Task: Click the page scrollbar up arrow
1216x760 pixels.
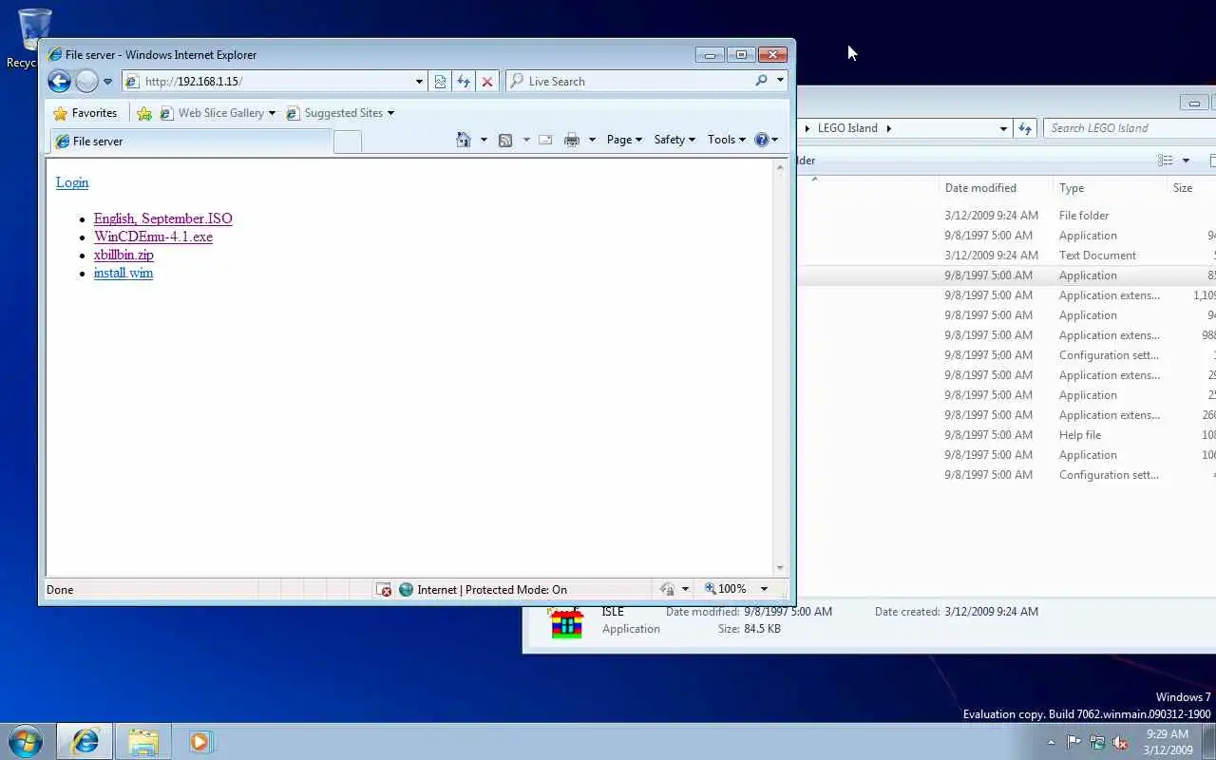Action: point(780,167)
